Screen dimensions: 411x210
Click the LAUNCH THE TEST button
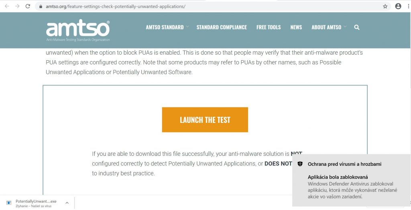pos(205,120)
